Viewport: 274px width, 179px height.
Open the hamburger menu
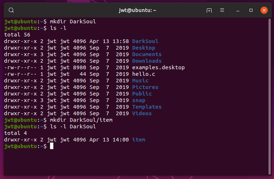coord(222,10)
